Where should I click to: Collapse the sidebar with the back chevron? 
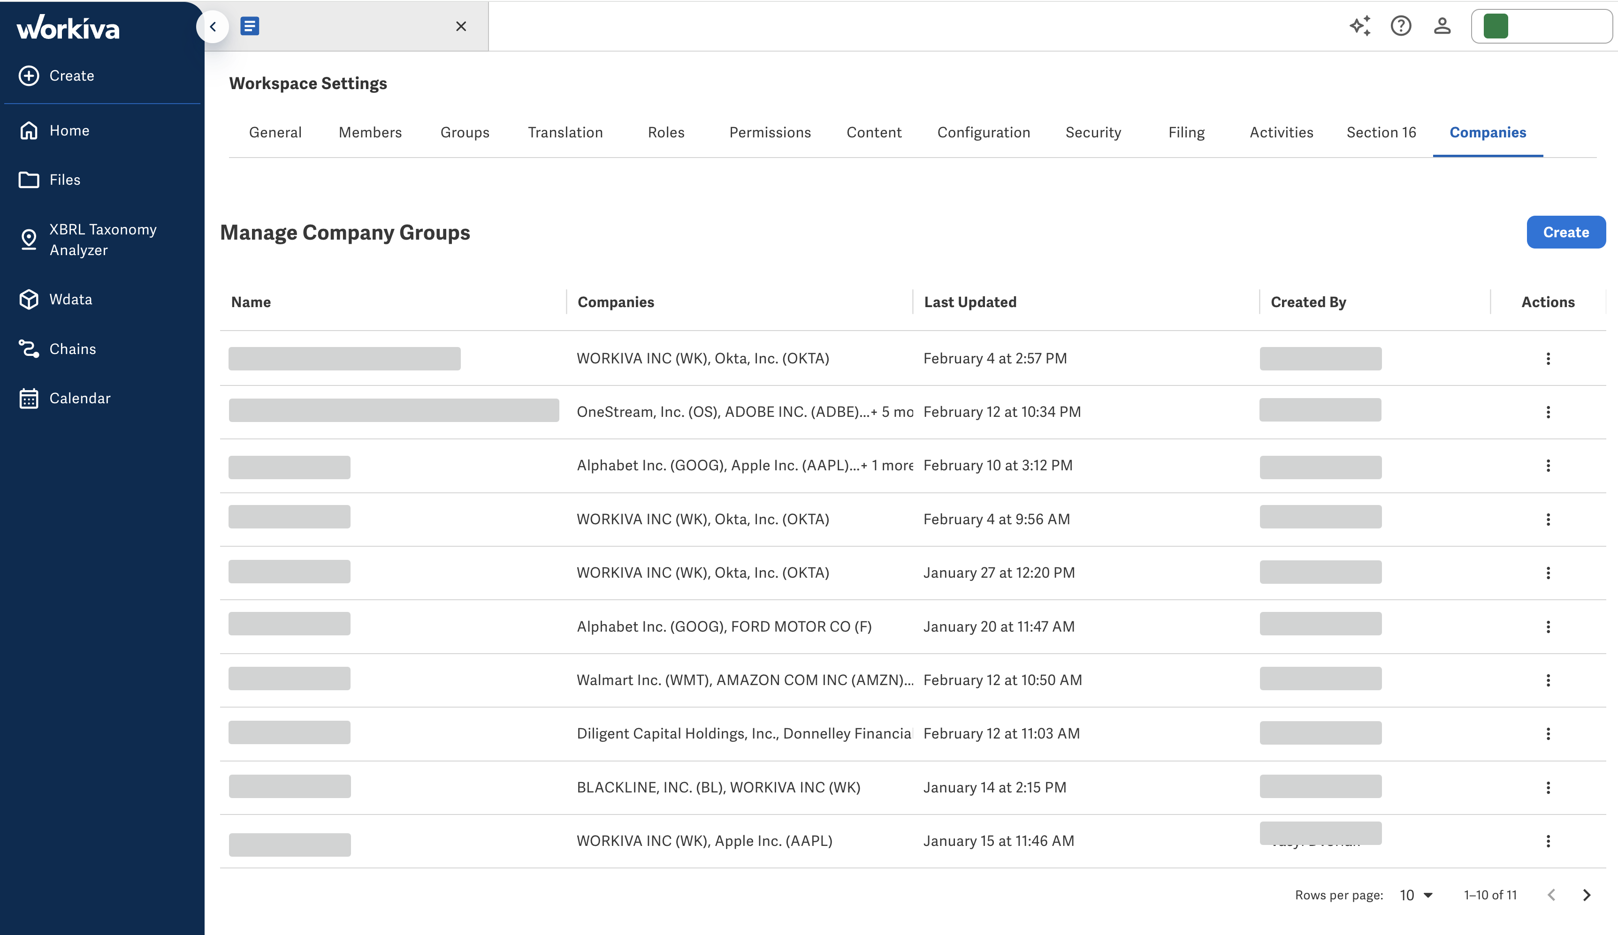coord(213,26)
